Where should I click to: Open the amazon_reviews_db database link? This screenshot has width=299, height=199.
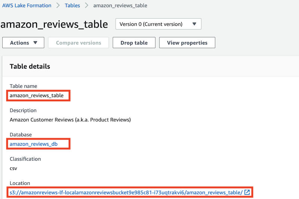[34, 144]
